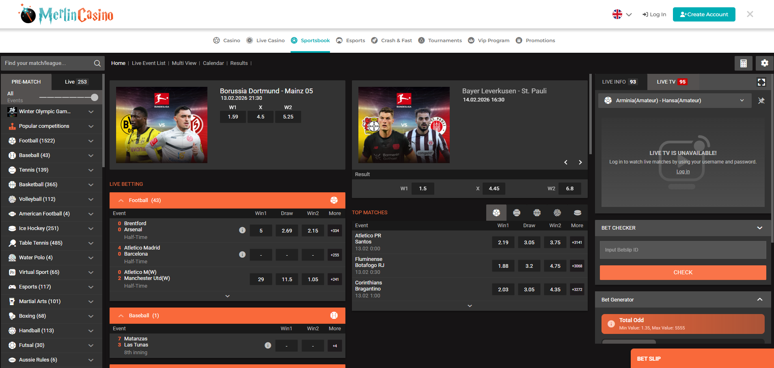
Task: Select football icon in Top Matches filter
Action: click(496, 213)
